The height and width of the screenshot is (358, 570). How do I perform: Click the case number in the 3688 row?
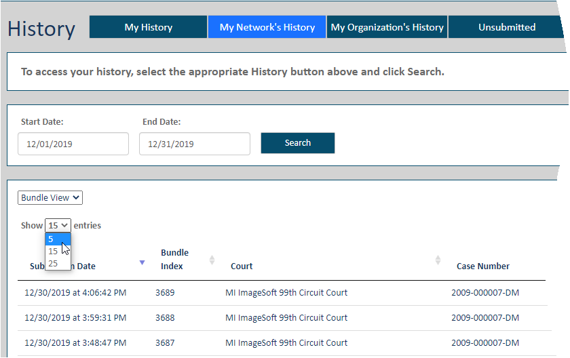[x=485, y=318]
